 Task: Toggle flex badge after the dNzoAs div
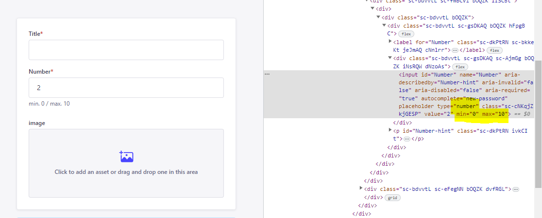(459, 66)
